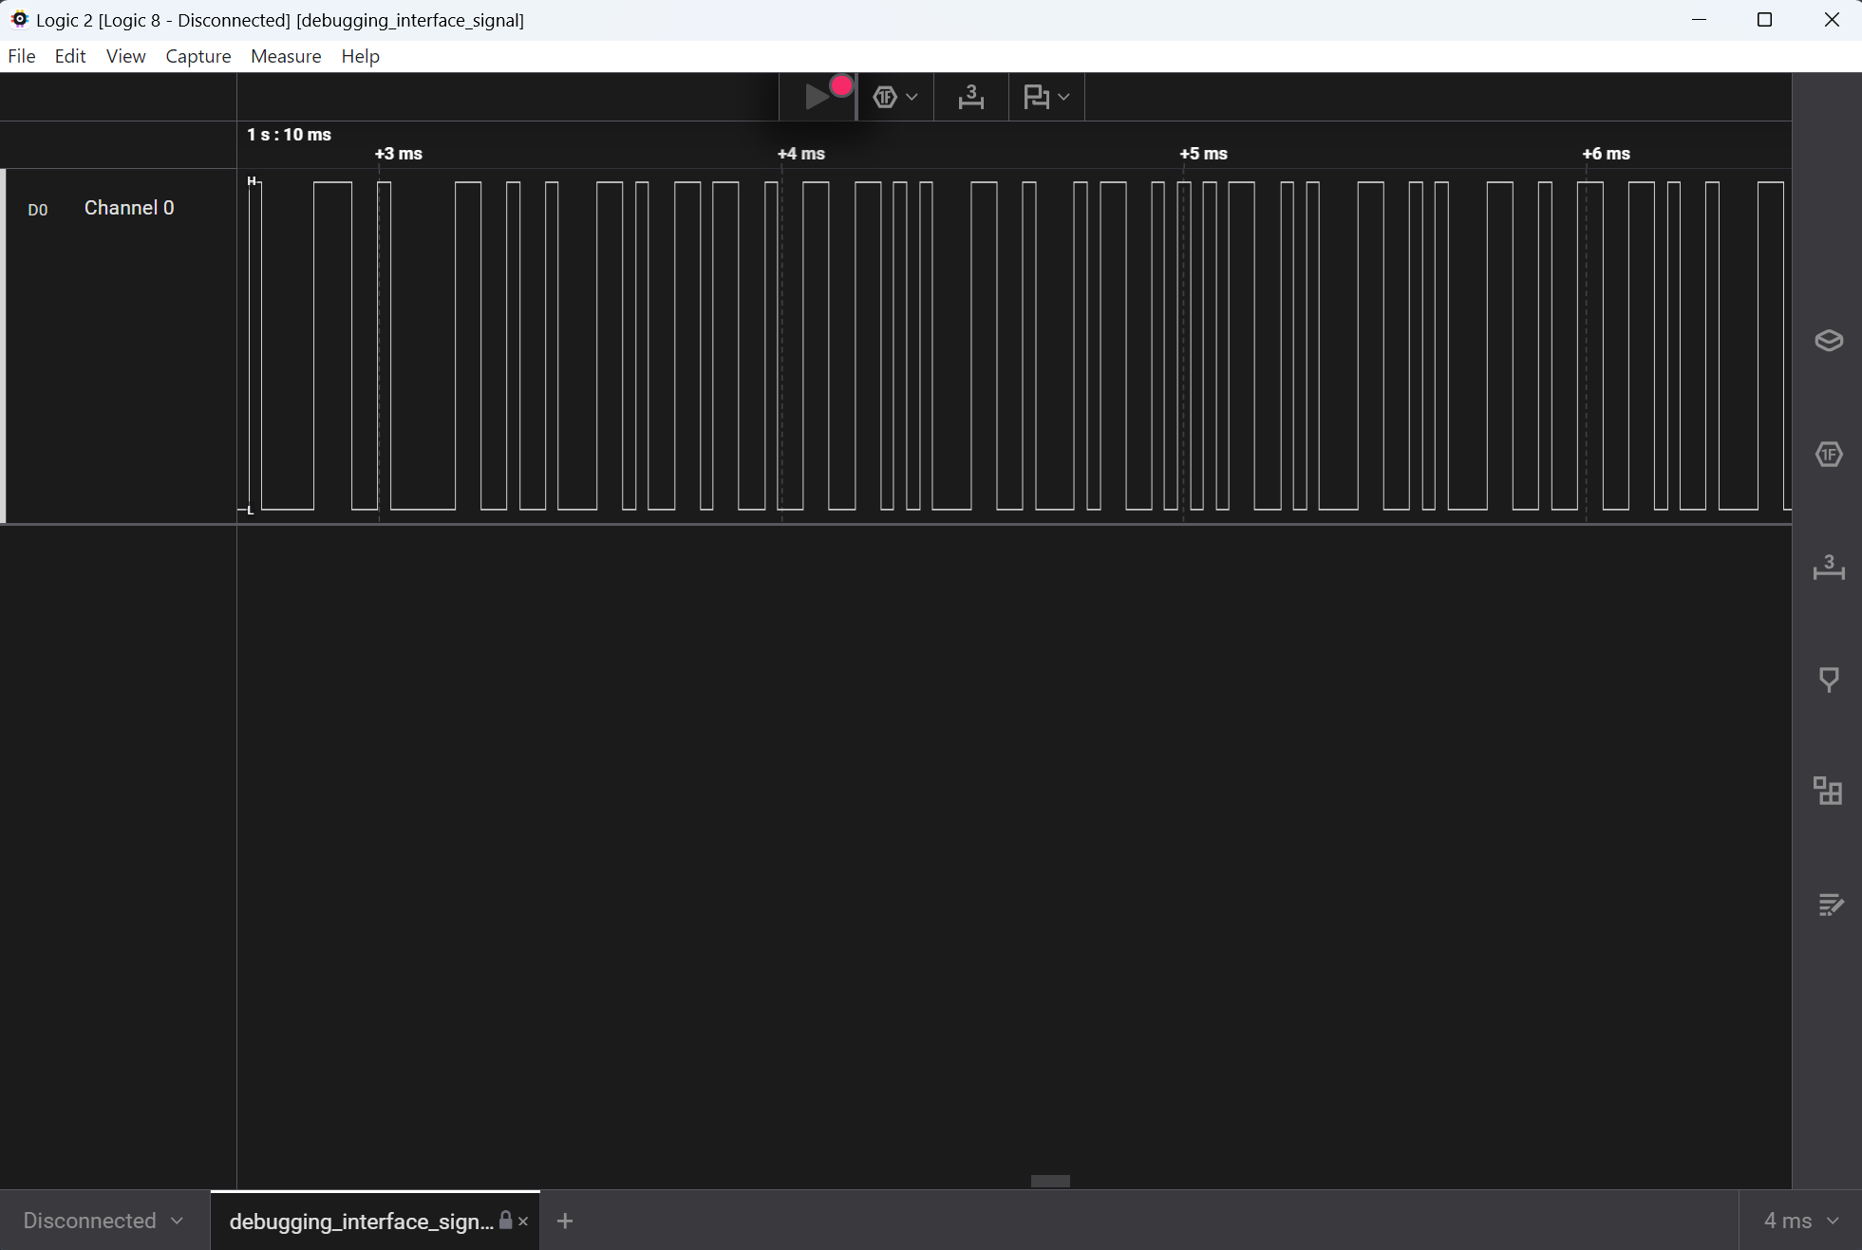1862x1250 pixels.
Task: Open the Extensions sidebar panel
Action: pos(1828,791)
